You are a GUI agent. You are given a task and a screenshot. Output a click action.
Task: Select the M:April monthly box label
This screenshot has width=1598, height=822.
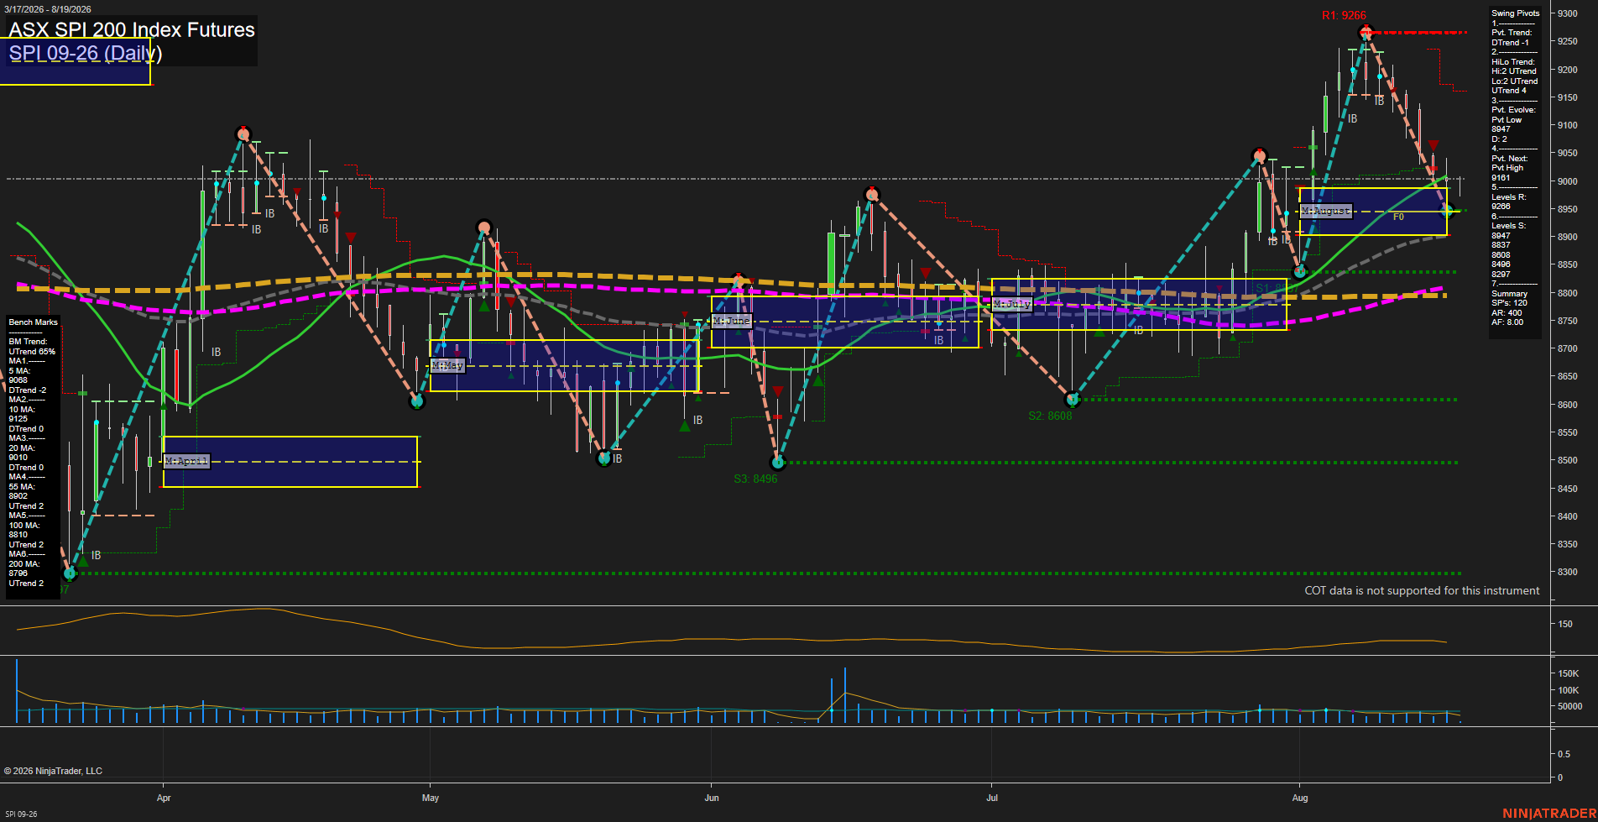point(186,461)
